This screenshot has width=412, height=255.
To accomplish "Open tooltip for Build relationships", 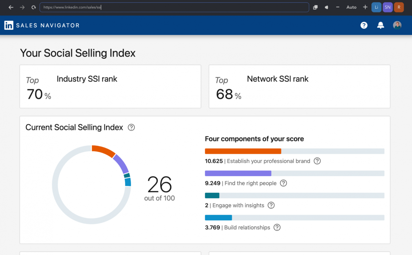I will click(x=277, y=228).
